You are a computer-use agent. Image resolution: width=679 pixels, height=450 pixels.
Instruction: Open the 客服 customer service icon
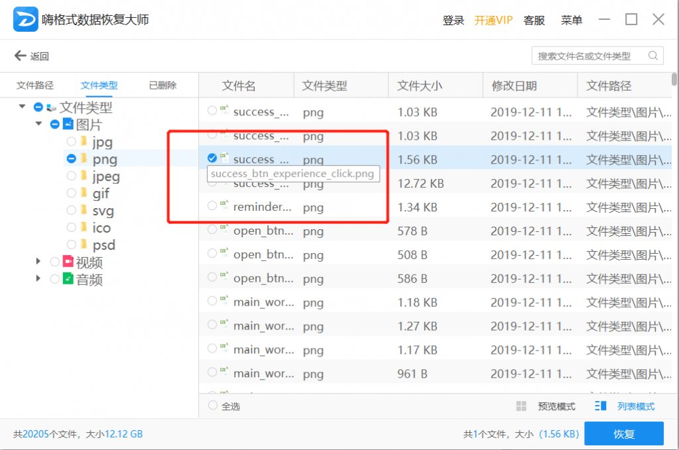point(534,20)
